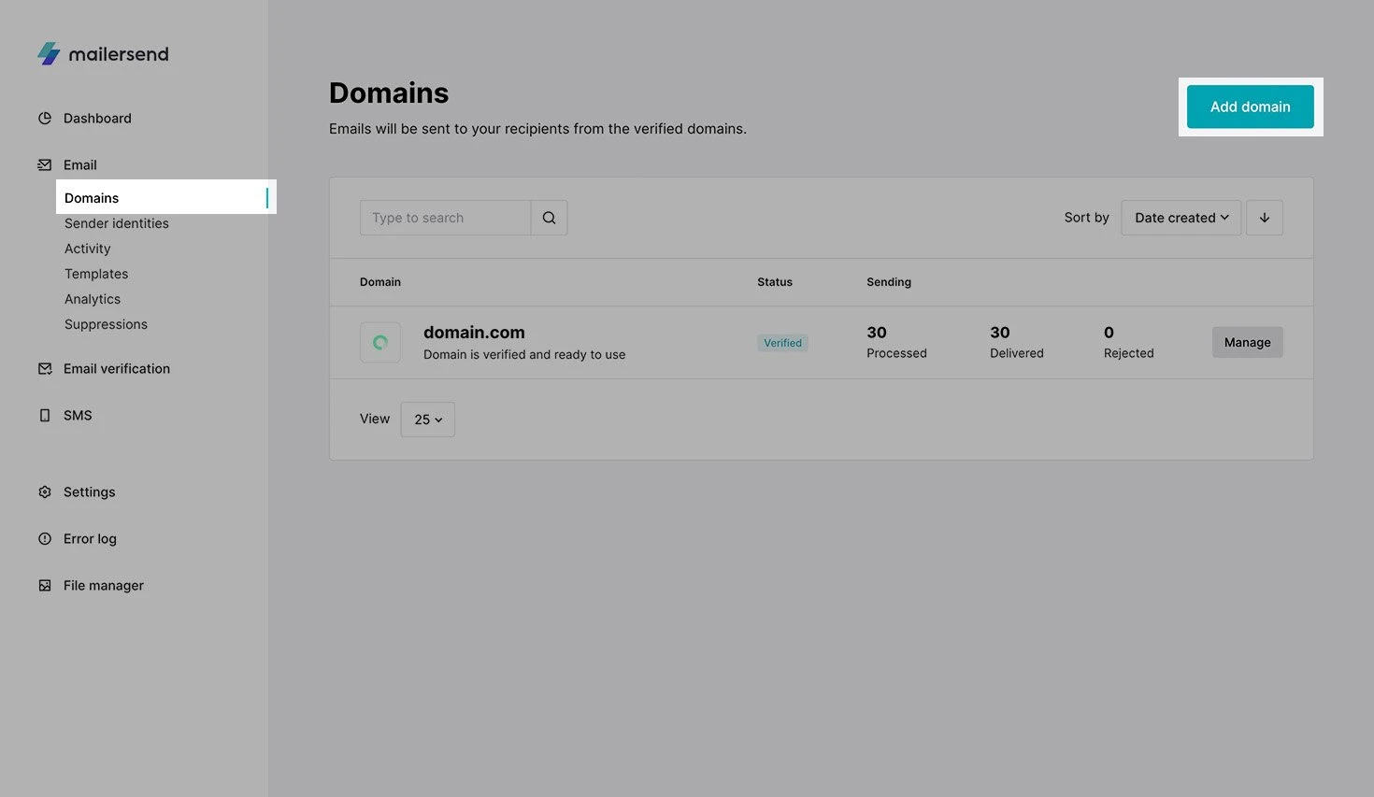Open the Date created sort dropdown

(1181, 218)
